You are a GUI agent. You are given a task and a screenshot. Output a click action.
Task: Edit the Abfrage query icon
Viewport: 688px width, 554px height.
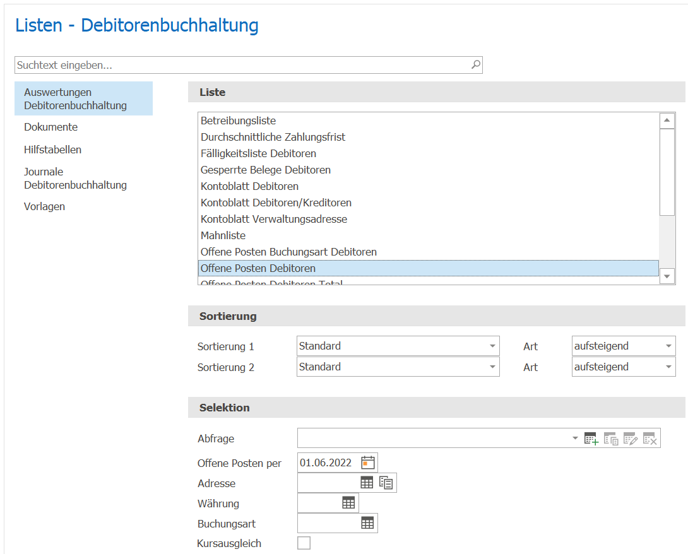630,438
